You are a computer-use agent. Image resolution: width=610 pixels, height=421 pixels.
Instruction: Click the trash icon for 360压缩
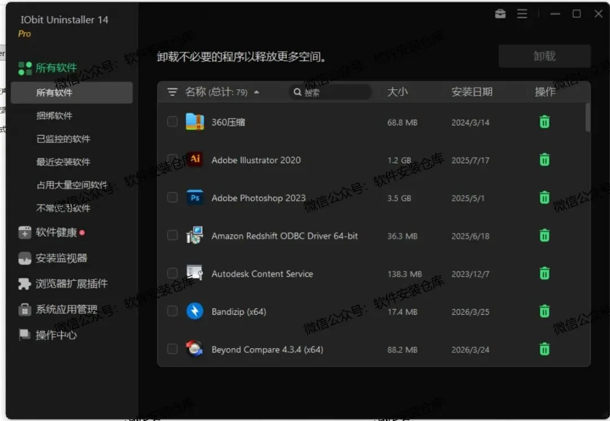pos(544,122)
